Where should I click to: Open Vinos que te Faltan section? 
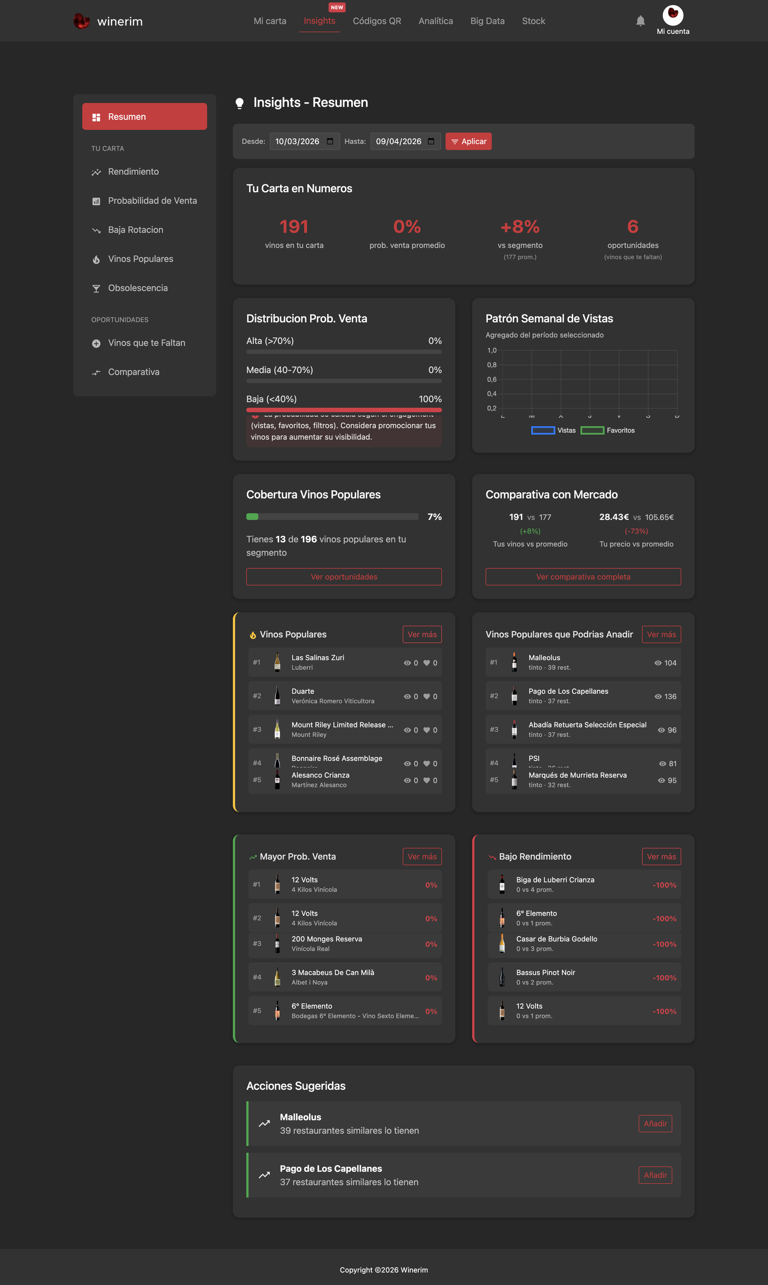(x=144, y=343)
